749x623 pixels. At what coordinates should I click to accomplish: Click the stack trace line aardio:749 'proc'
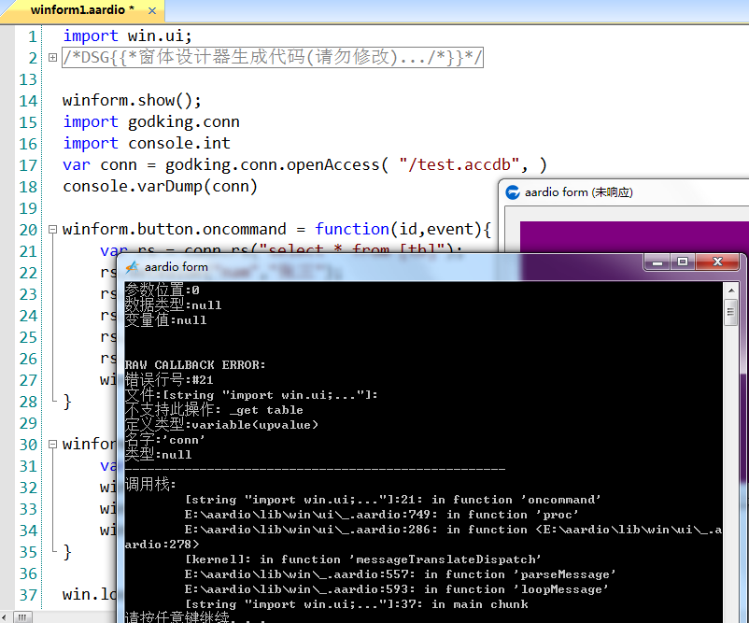tap(382, 515)
